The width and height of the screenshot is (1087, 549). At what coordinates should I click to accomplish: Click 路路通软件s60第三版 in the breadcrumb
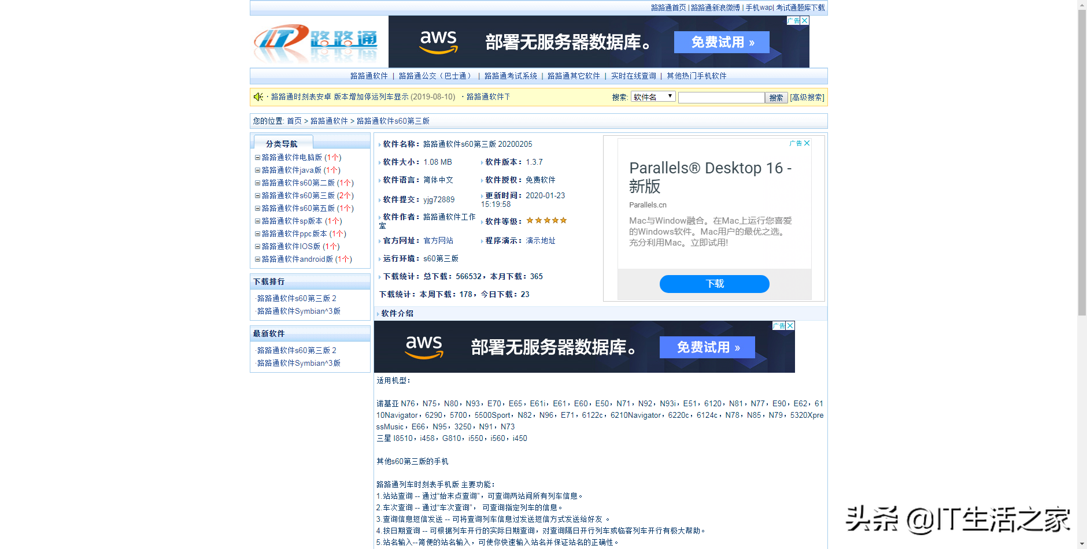coord(393,121)
